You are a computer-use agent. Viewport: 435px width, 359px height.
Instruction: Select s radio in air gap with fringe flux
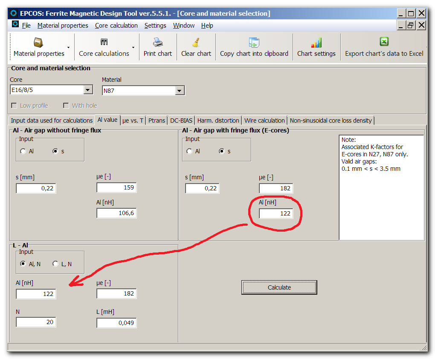click(221, 151)
